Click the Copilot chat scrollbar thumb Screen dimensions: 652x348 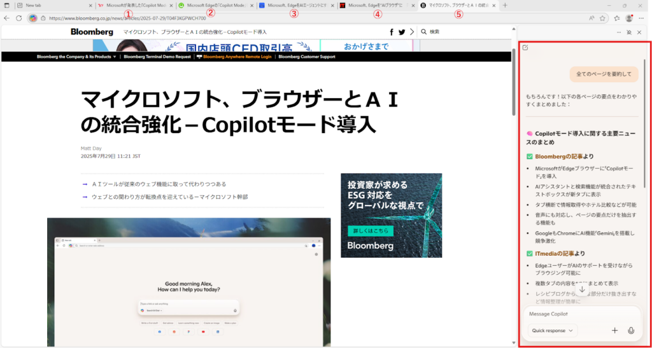[x=645, y=123]
